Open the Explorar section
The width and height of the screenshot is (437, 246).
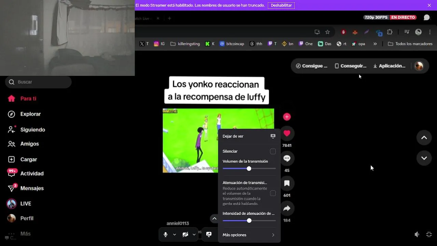24,114
